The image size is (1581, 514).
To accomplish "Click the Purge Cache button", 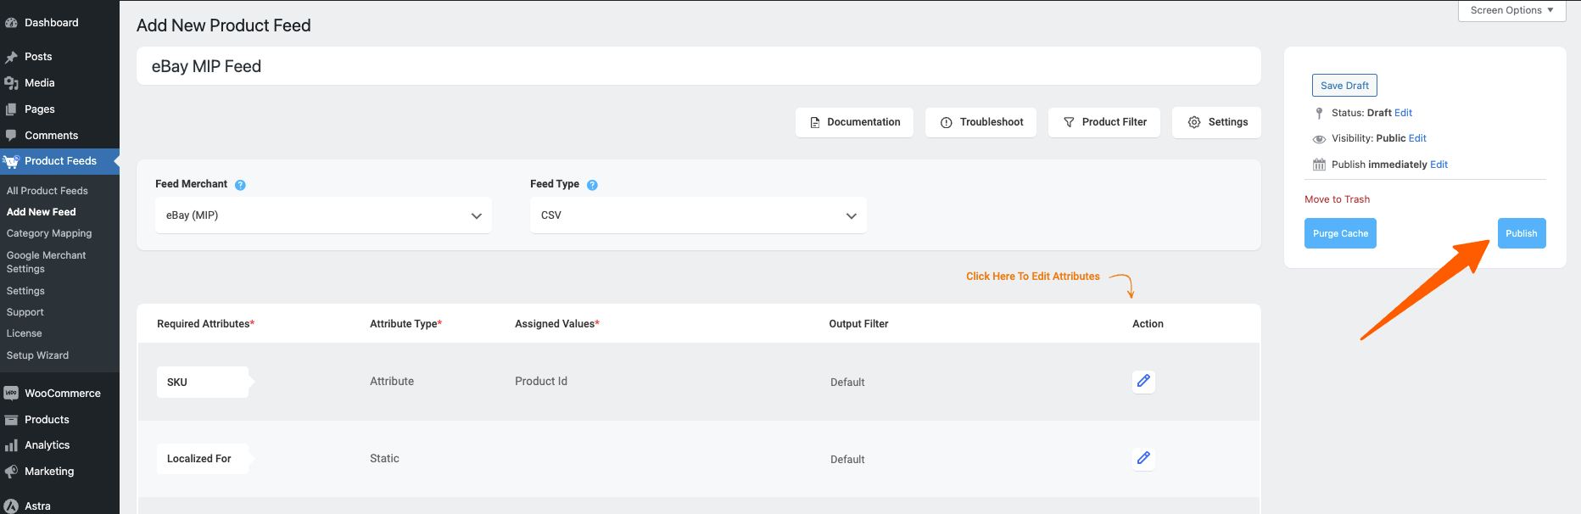I will pos(1340,233).
